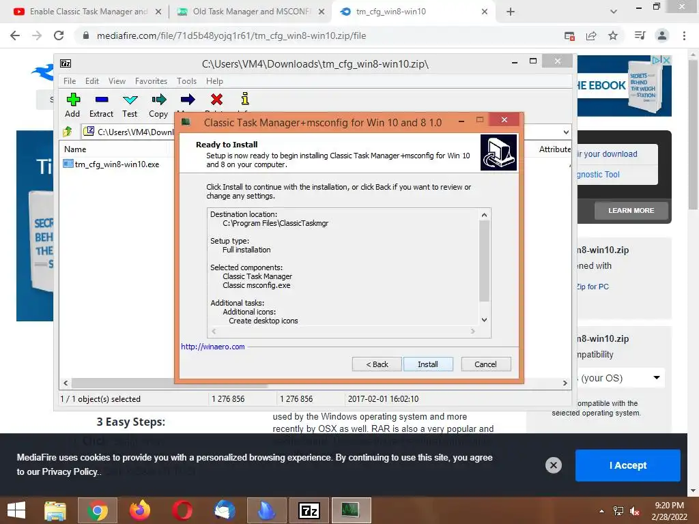Click the up-folder icon beside 7-Zip path
This screenshot has width=699, height=524.
(x=68, y=132)
